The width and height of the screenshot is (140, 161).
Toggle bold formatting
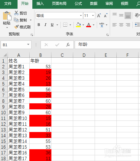click(x=39, y=25)
